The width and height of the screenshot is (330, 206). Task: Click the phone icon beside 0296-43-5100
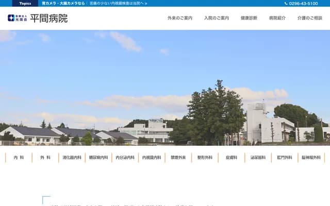point(286,4)
